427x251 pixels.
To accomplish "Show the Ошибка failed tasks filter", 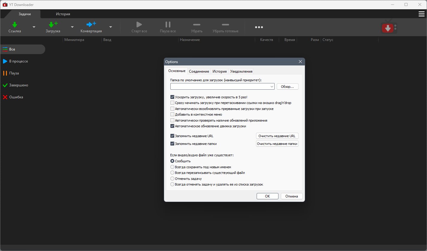I will [16, 97].
